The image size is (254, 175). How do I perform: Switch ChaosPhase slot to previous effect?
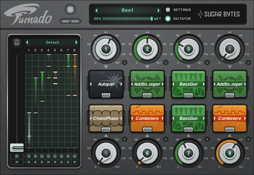pyautogui.click(x=90, y=118)
